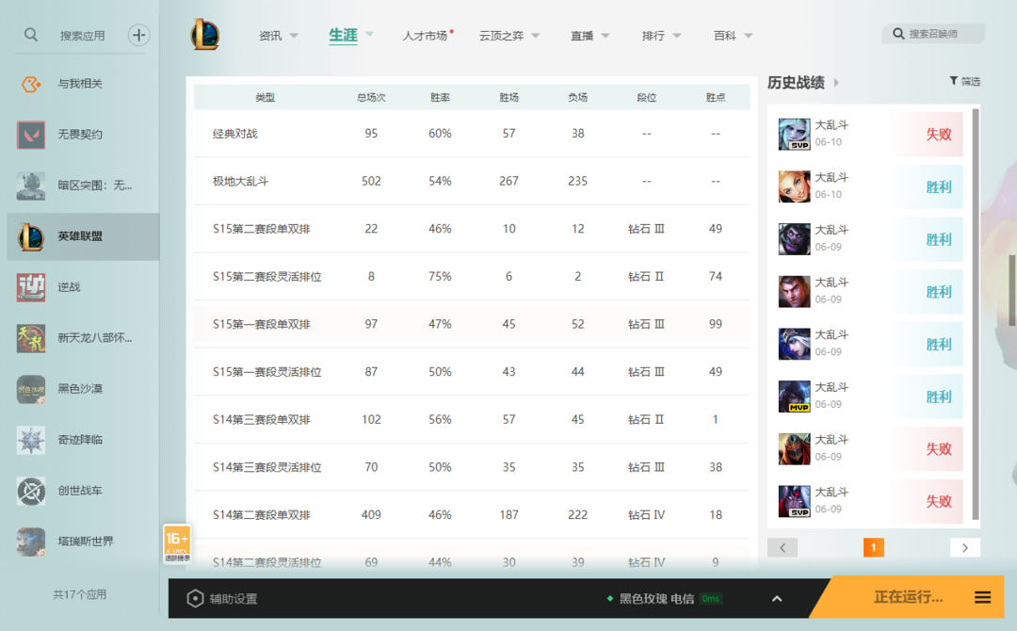Open the 黑色沙漠 game icon

(31, 389)
